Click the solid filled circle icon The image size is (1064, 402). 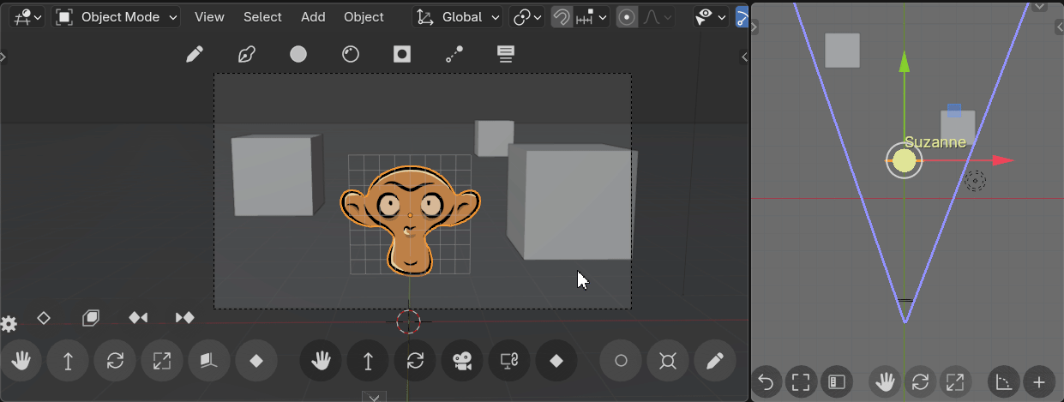[298, 55]
